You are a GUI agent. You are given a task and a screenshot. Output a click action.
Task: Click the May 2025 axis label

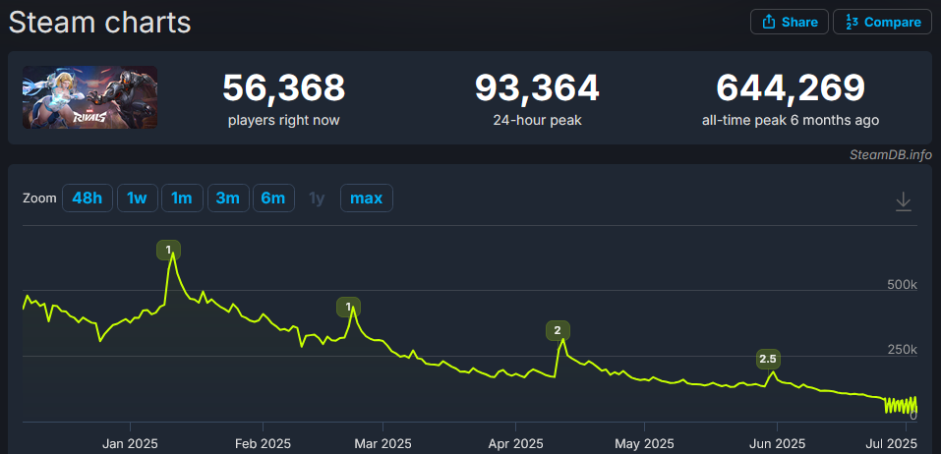(x=645, y=444)
